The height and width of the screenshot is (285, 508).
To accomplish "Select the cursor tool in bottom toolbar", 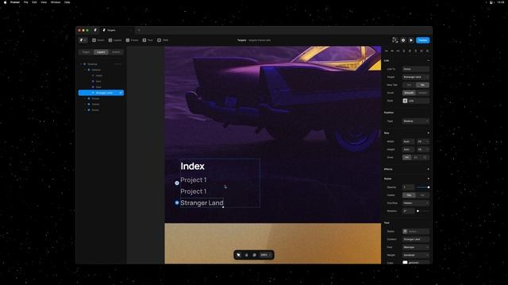I will click(x=239, y=255).
